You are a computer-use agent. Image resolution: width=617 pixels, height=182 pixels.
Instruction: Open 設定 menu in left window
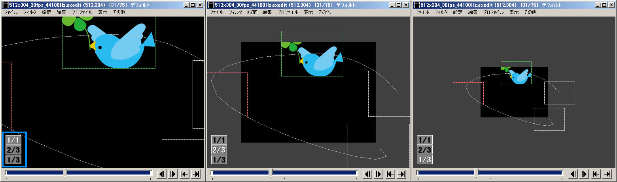[47, 12]
